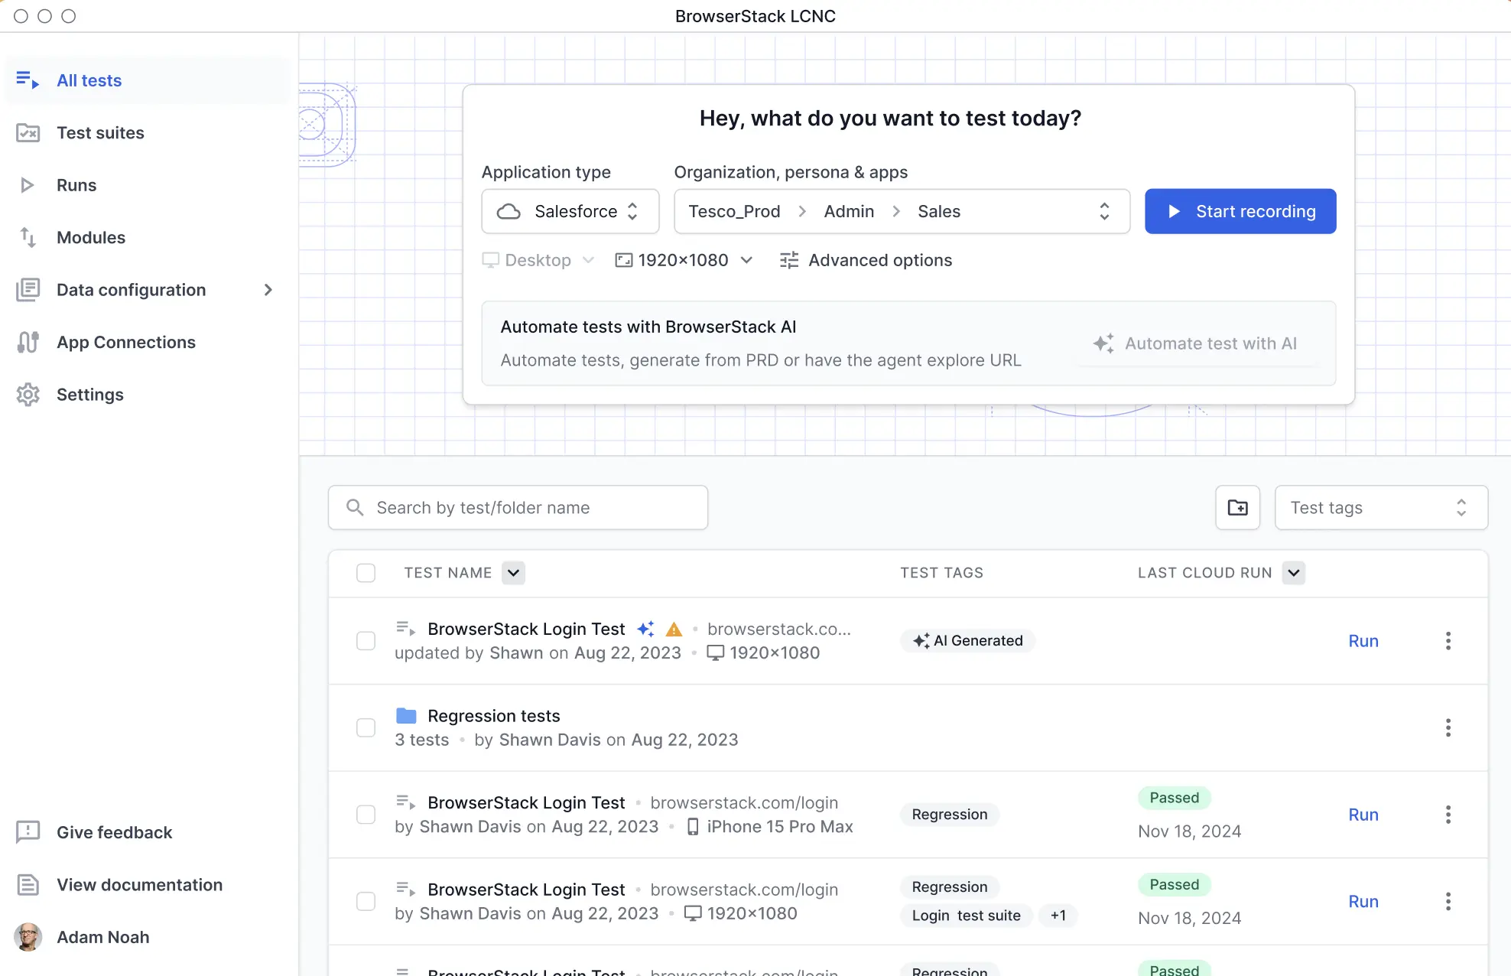This screenshot has width=1511, height=976.
Task: Toggle the select-all checkbox in table header
Action: (x=366, y=573)
